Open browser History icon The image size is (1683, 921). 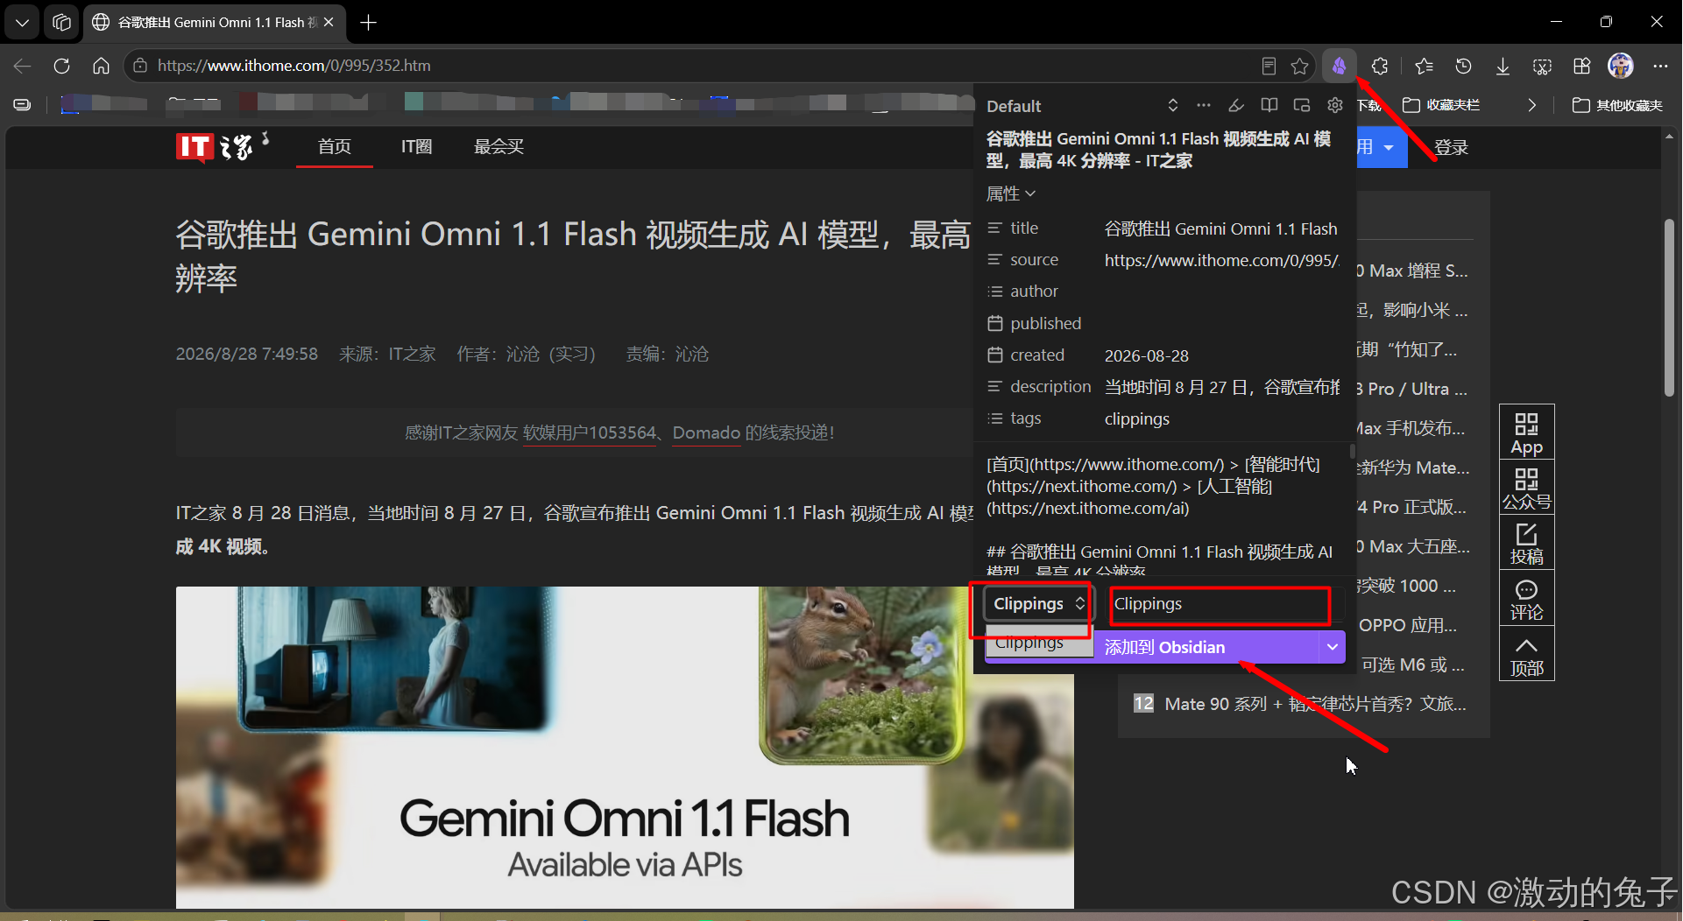pos(1463,66)
